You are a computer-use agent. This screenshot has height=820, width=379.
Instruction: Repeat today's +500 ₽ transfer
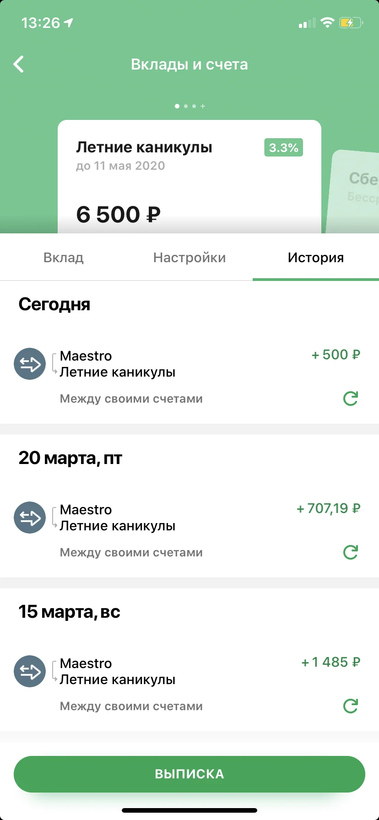point(351,399)
